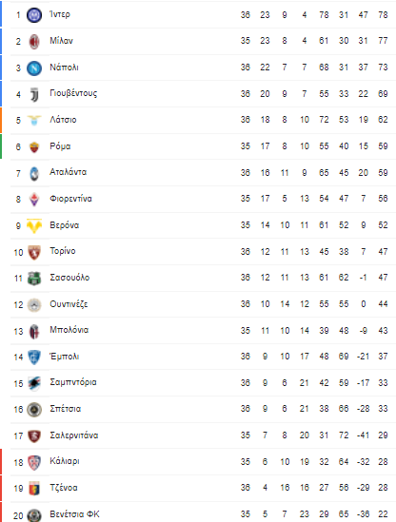Click the Βερόνα yellow logo
Viewport: 396px width, 522px height.
pos(34,225)
